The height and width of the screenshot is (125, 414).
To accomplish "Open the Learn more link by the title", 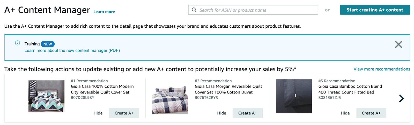I will [104, 12].
